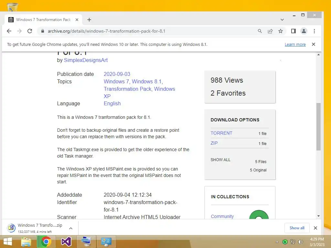Open the Chrome side panel

coord(294,31)
